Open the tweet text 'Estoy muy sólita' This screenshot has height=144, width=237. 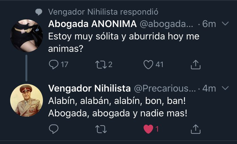[124, 37]
